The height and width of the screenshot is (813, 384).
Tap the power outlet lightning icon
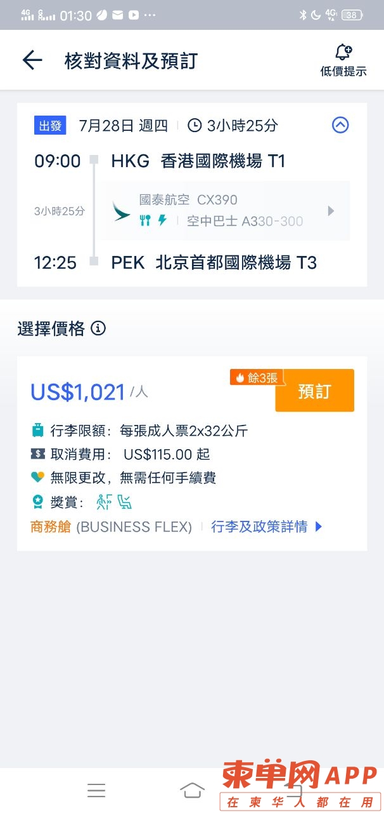(162, 220)
